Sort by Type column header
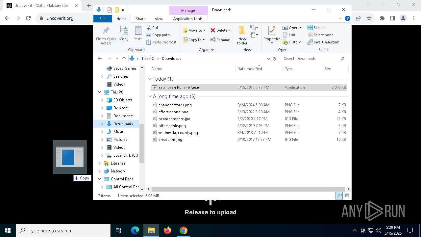This screenshot has width=421, height=237. [x=302, y=69]
